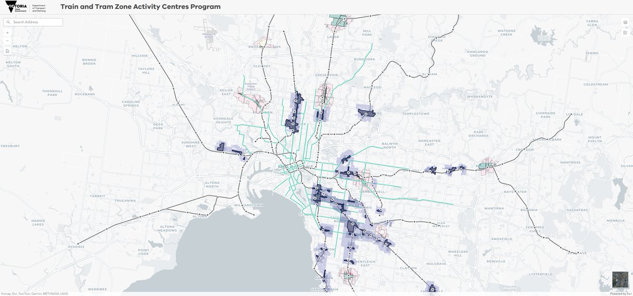Click the YARRA GLEN label
The image size is (633, 296).
(x=592, y=23)
